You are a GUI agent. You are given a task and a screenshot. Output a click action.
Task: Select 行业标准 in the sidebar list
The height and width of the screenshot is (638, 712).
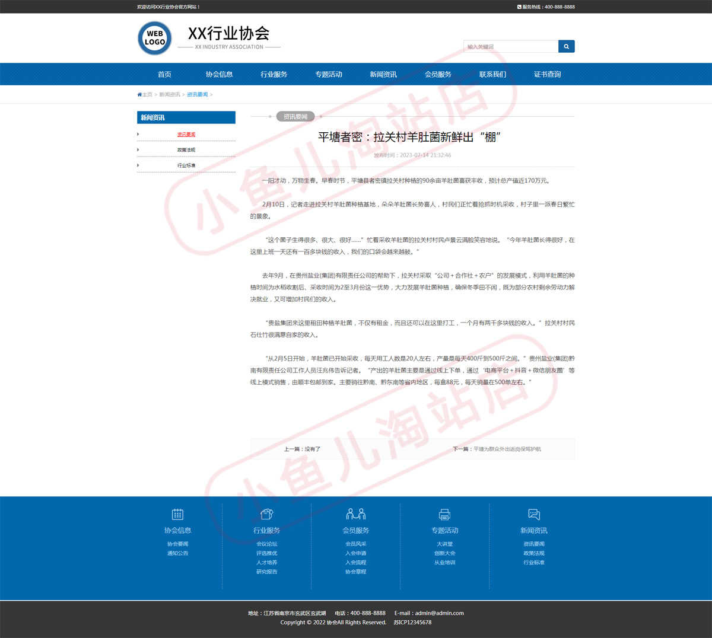point(186,165)
